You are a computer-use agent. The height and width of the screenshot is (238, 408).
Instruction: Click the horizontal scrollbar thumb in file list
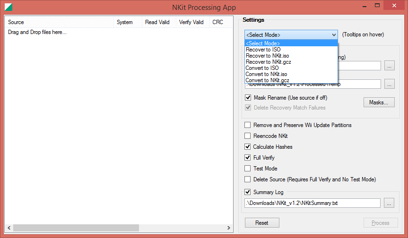point(76,228)
